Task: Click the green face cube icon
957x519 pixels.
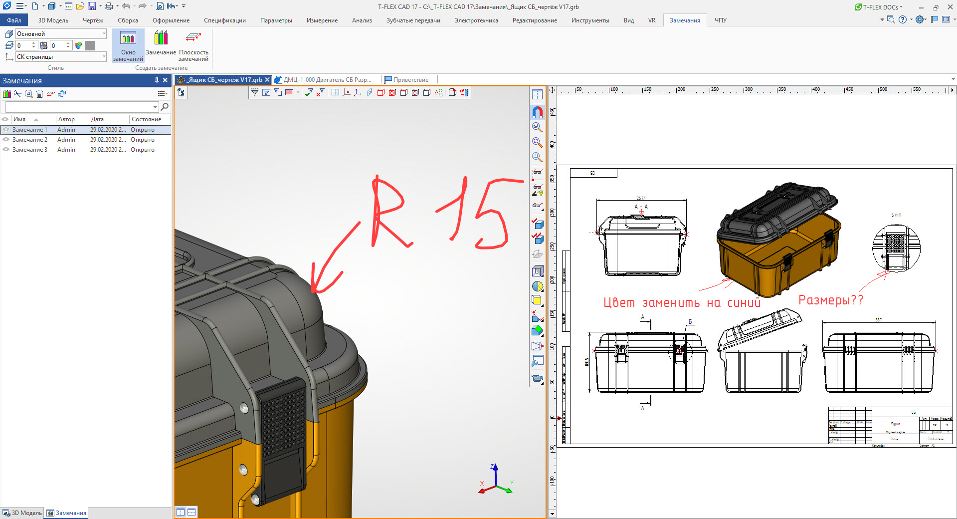Action: (x=537, y=330)
